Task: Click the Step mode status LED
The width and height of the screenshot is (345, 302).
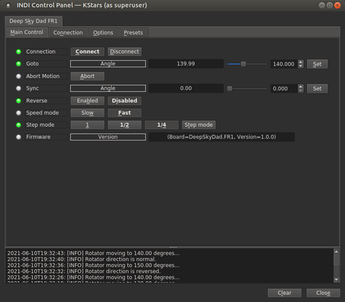Action: click(x=18, y=125)
